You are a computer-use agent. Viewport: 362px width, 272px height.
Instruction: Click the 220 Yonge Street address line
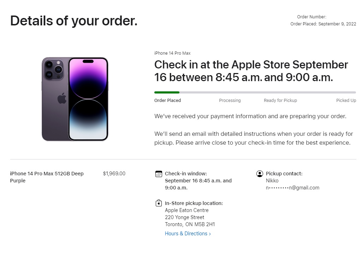tap(184, 217)
